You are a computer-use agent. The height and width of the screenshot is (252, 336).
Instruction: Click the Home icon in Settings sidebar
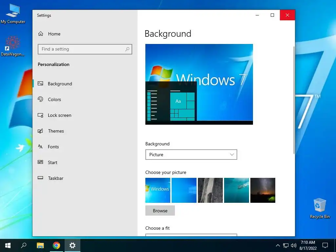[41, 34]
